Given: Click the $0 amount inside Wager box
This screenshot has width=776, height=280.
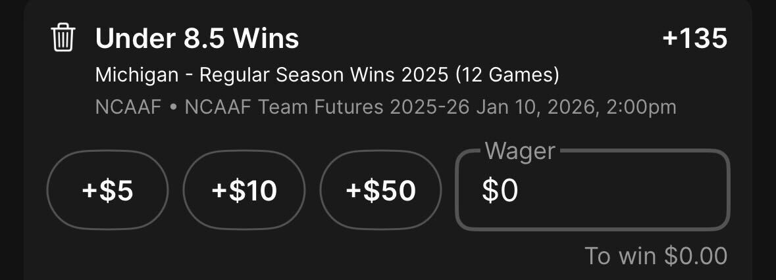Looking at the screenshot, I should coord(500,191).
